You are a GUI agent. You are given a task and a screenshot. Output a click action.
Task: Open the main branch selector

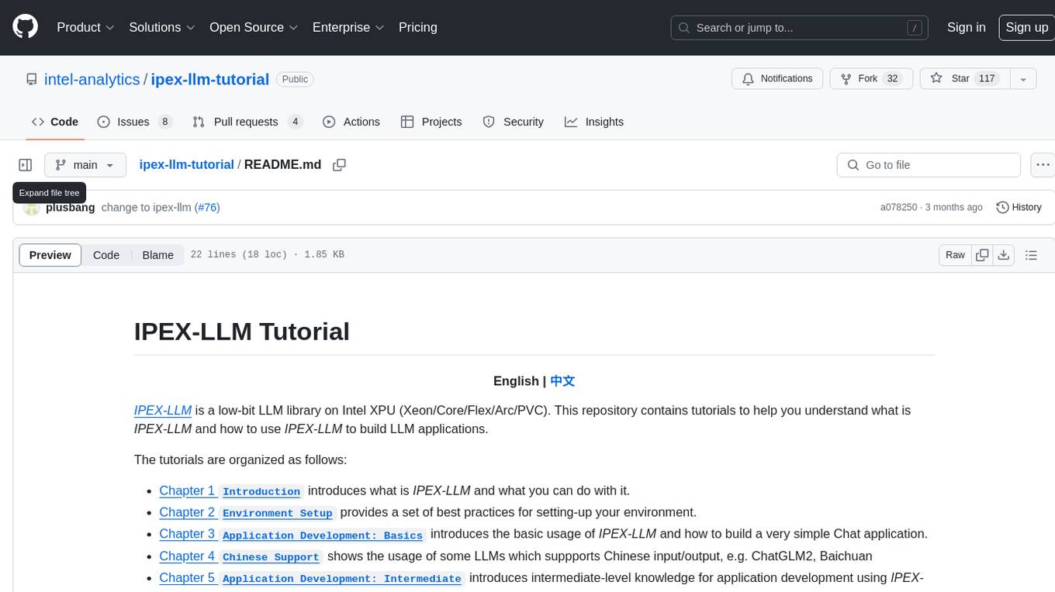pos(85,165)
